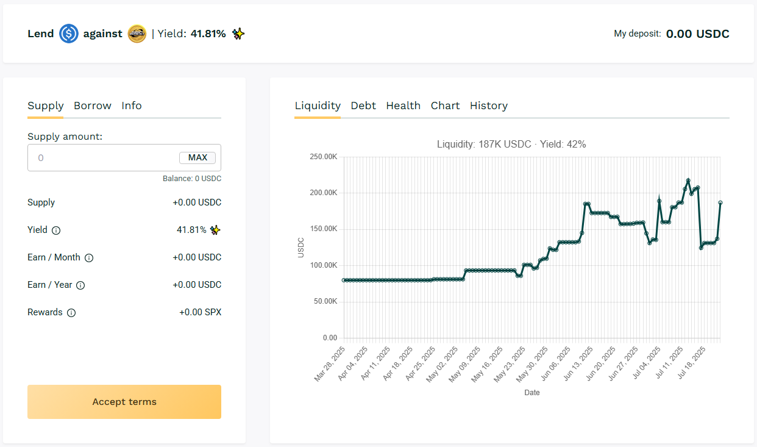Image resolution: width=757 pixels, height=447 pixels.
Task: Click the 'Lend' header text
Action: click(41, 34)
